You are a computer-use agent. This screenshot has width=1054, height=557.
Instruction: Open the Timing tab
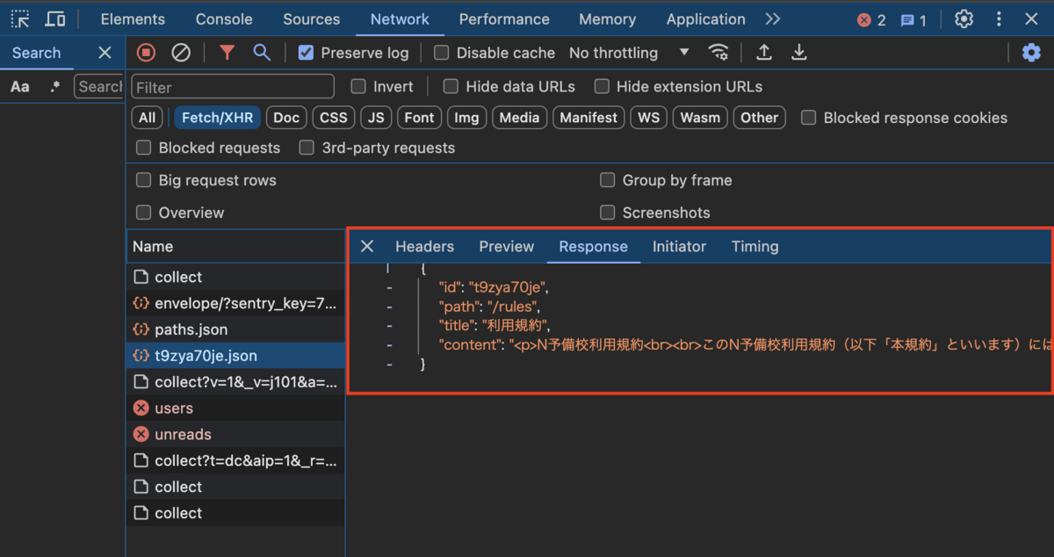point(754,246)
